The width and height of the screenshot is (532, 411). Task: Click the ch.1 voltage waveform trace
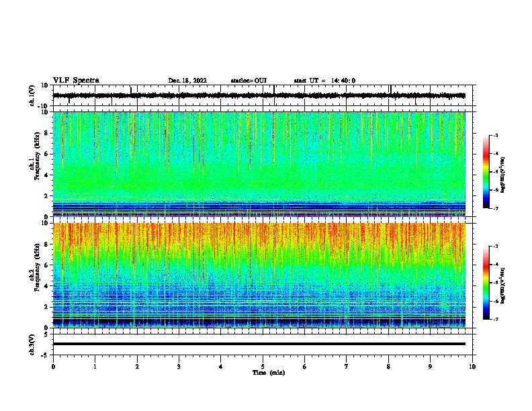(259, 95)
